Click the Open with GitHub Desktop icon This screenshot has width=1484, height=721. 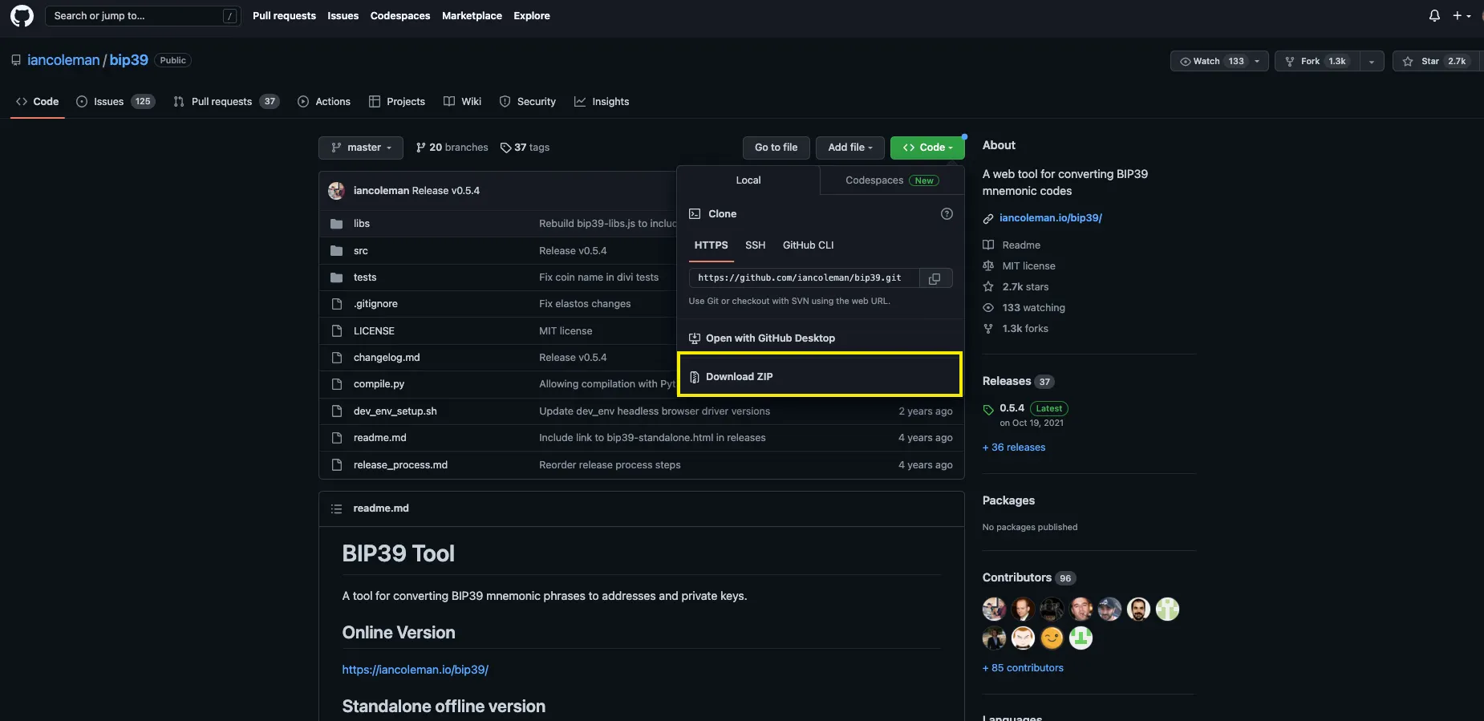pos(695,338)
